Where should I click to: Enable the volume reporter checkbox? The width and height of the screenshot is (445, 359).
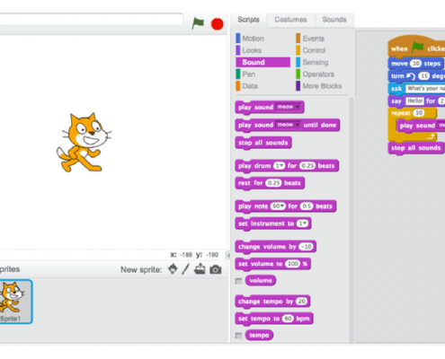(x=238, y=281)
